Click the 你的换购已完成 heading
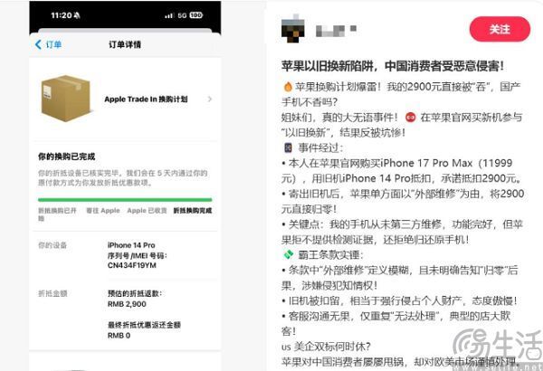This screenshot has height=371, width=543. click(x=66, y=157)
